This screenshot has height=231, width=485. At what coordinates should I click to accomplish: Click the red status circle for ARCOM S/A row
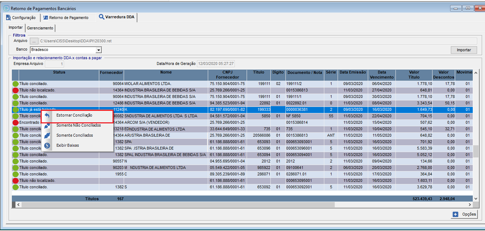point(15,123)
